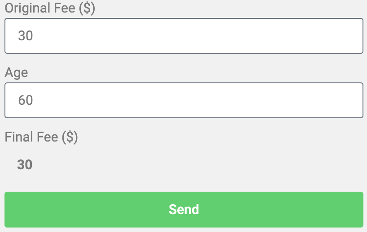
Task: Activate the text box showing 30
Action: click(x=184, y=36)
